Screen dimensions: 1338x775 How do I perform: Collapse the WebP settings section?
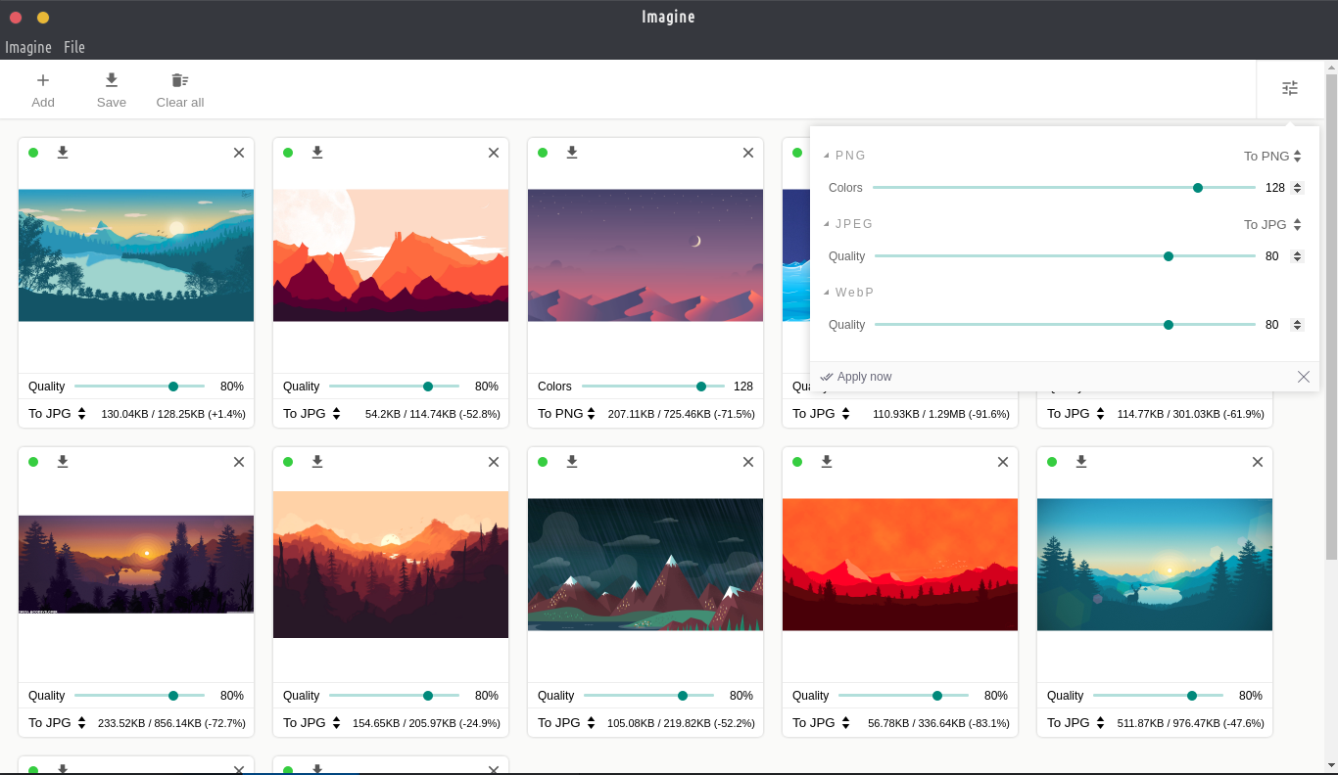pos(827,293)
